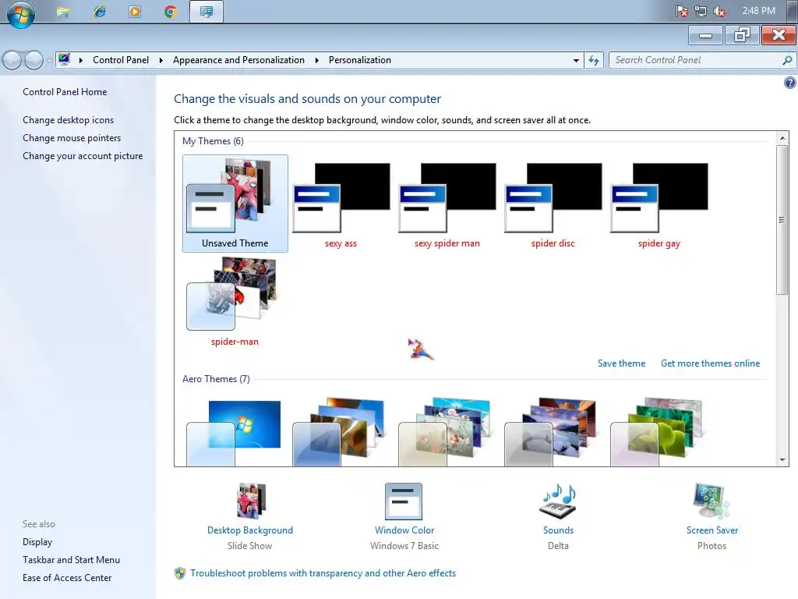Click the Window Color label link
Image resolution: width=798 pixels, height=599 pixels.
click(404, 530)
